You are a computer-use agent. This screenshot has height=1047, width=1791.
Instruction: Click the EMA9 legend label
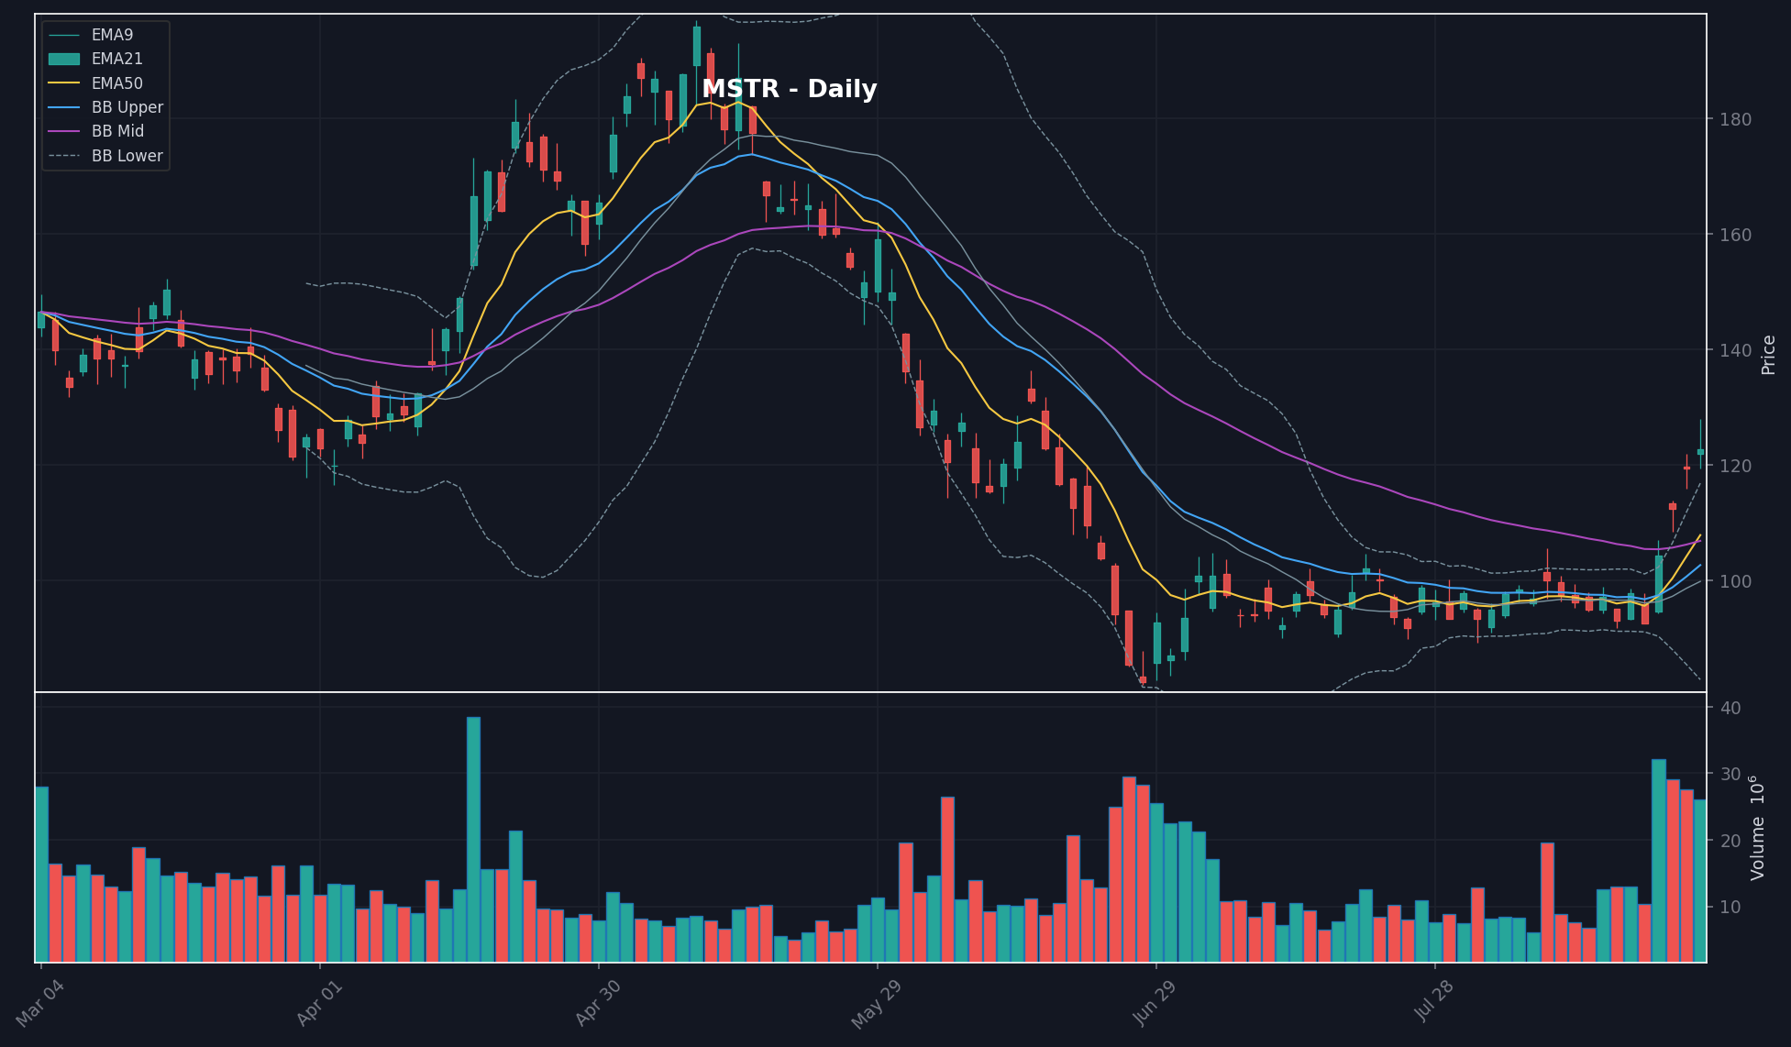(112, 35)
